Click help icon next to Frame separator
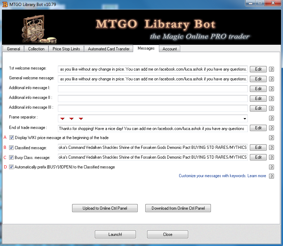The width and height of the screenshot is (283, 246). [x=271, y=118]
